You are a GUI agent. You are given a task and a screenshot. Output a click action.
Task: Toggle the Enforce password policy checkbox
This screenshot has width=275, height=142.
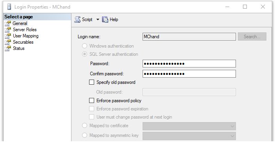[x=91, y=101]
